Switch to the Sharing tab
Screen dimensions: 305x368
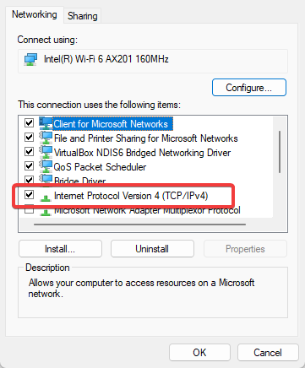click(x=83, y=16)
